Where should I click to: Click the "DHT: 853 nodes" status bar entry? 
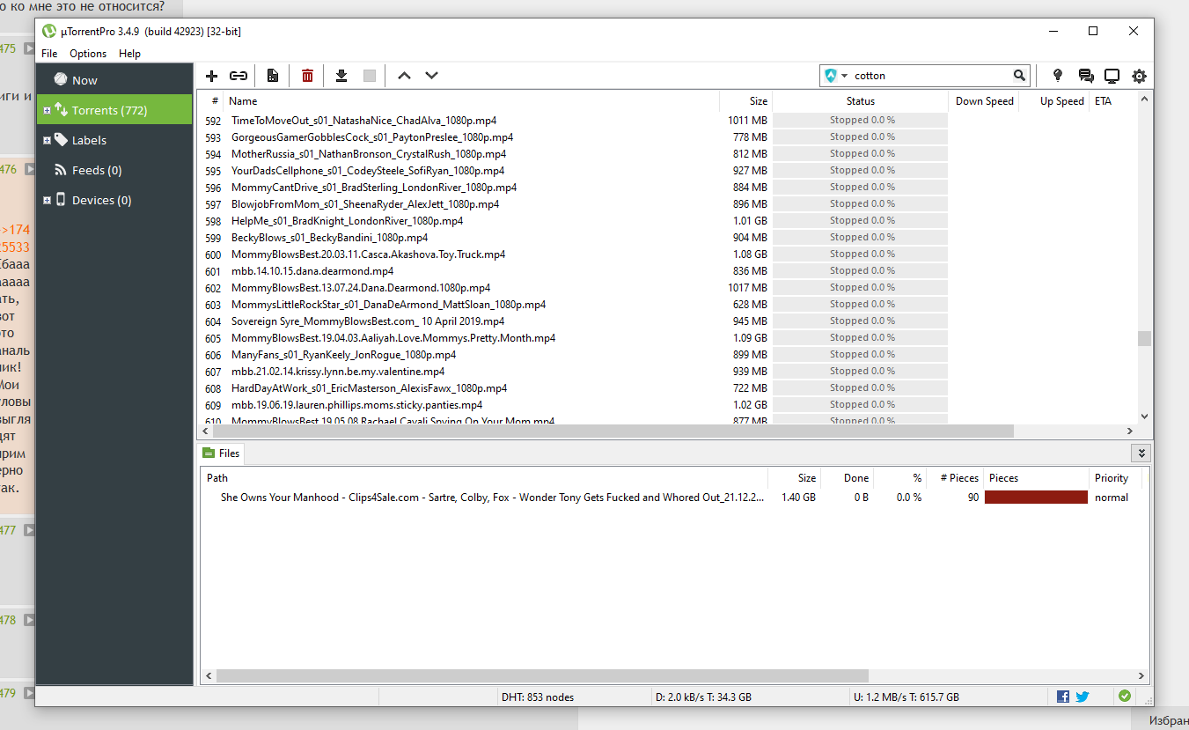538,697
